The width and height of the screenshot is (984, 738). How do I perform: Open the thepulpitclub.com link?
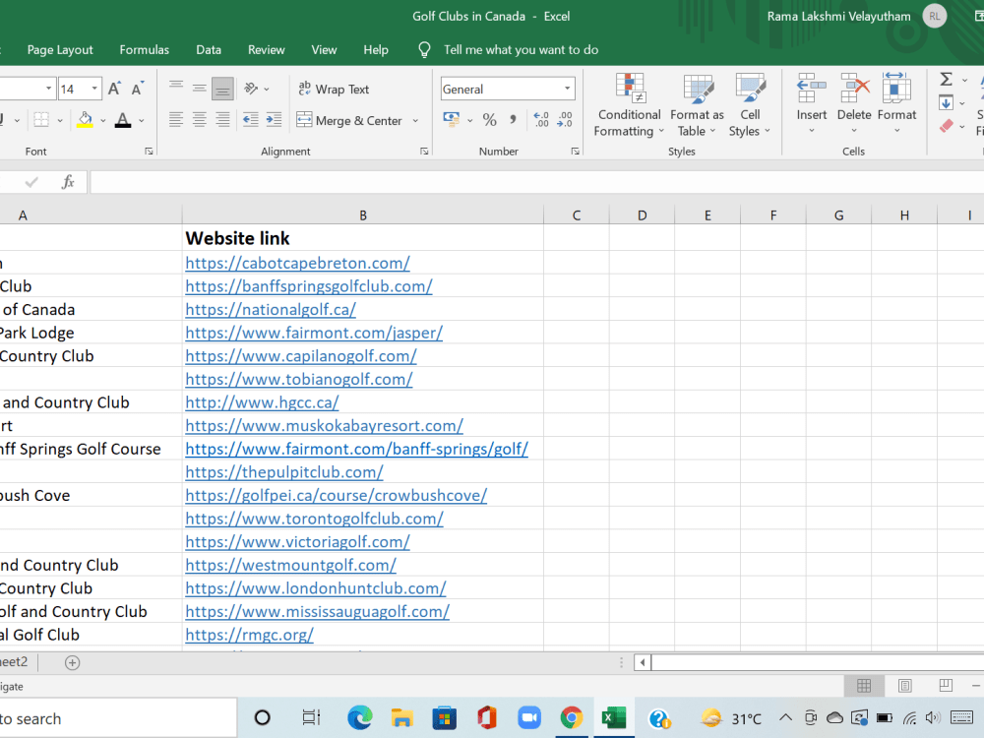point(284,472)
